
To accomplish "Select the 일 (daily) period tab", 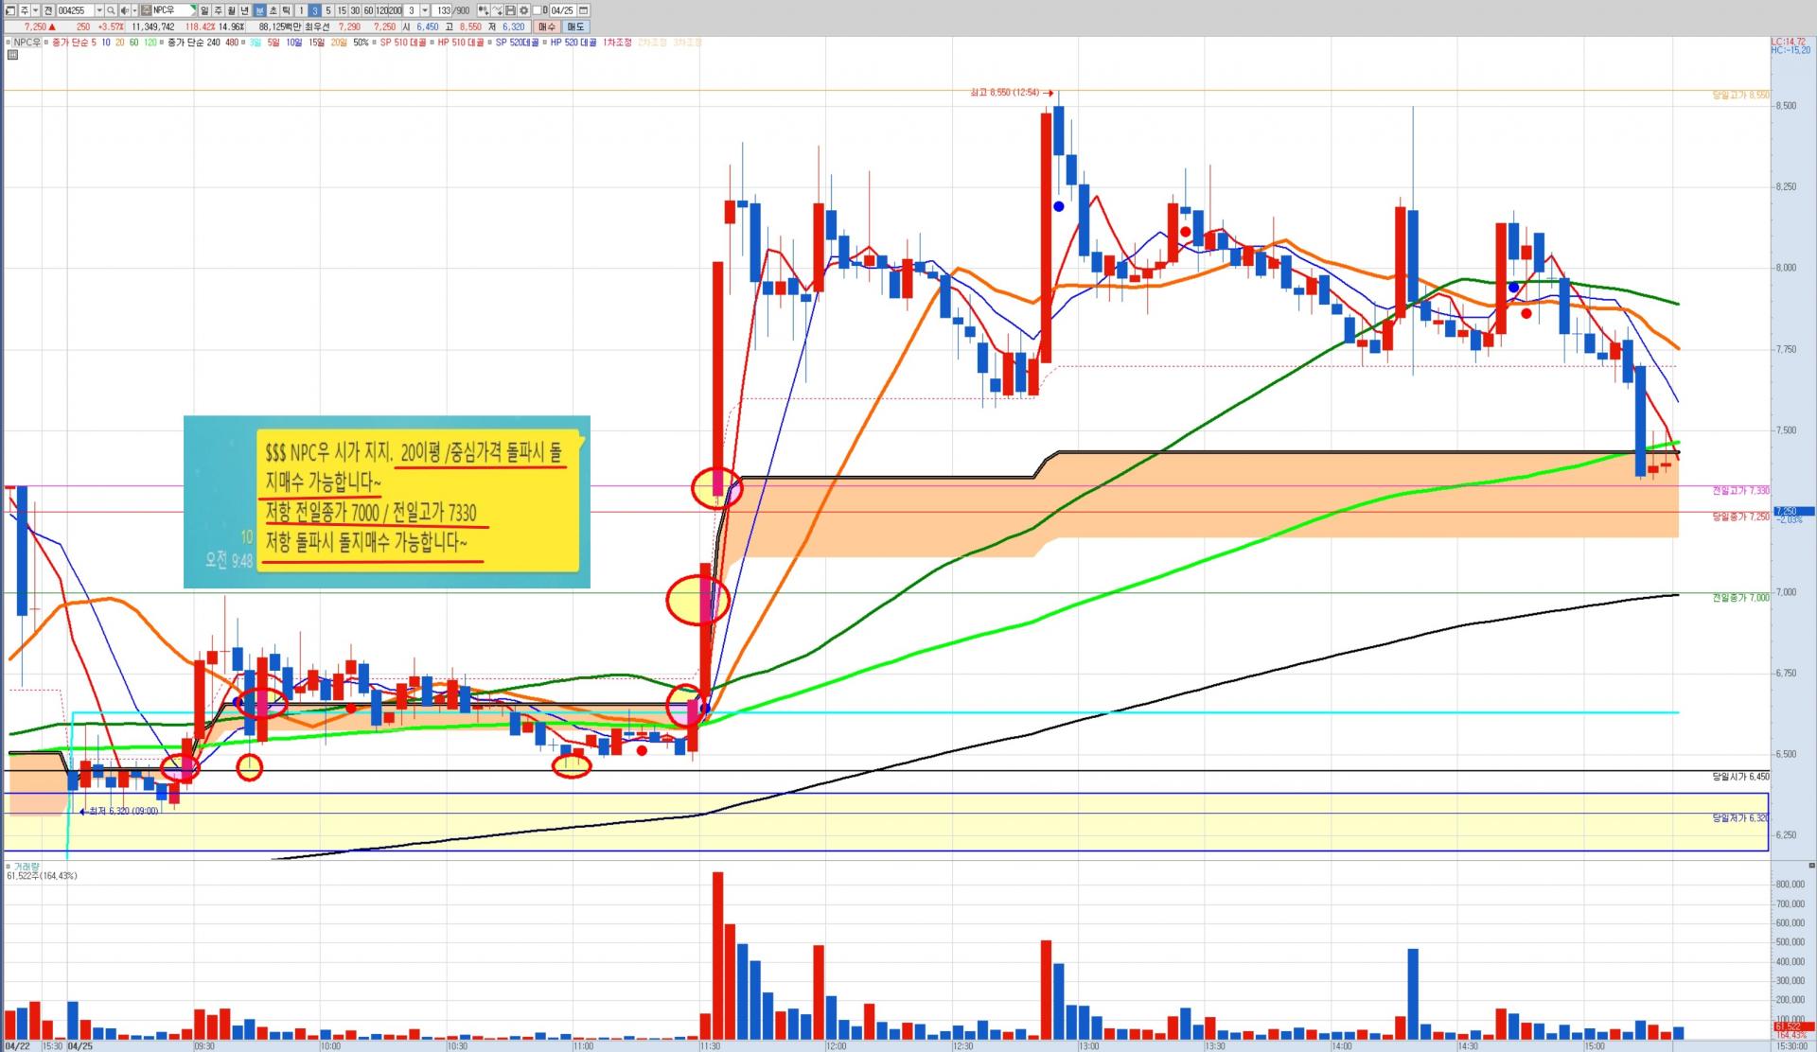I will tap(204, 10).
